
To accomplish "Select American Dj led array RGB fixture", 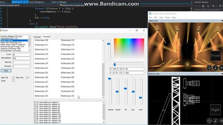I will tap(10, 49).
